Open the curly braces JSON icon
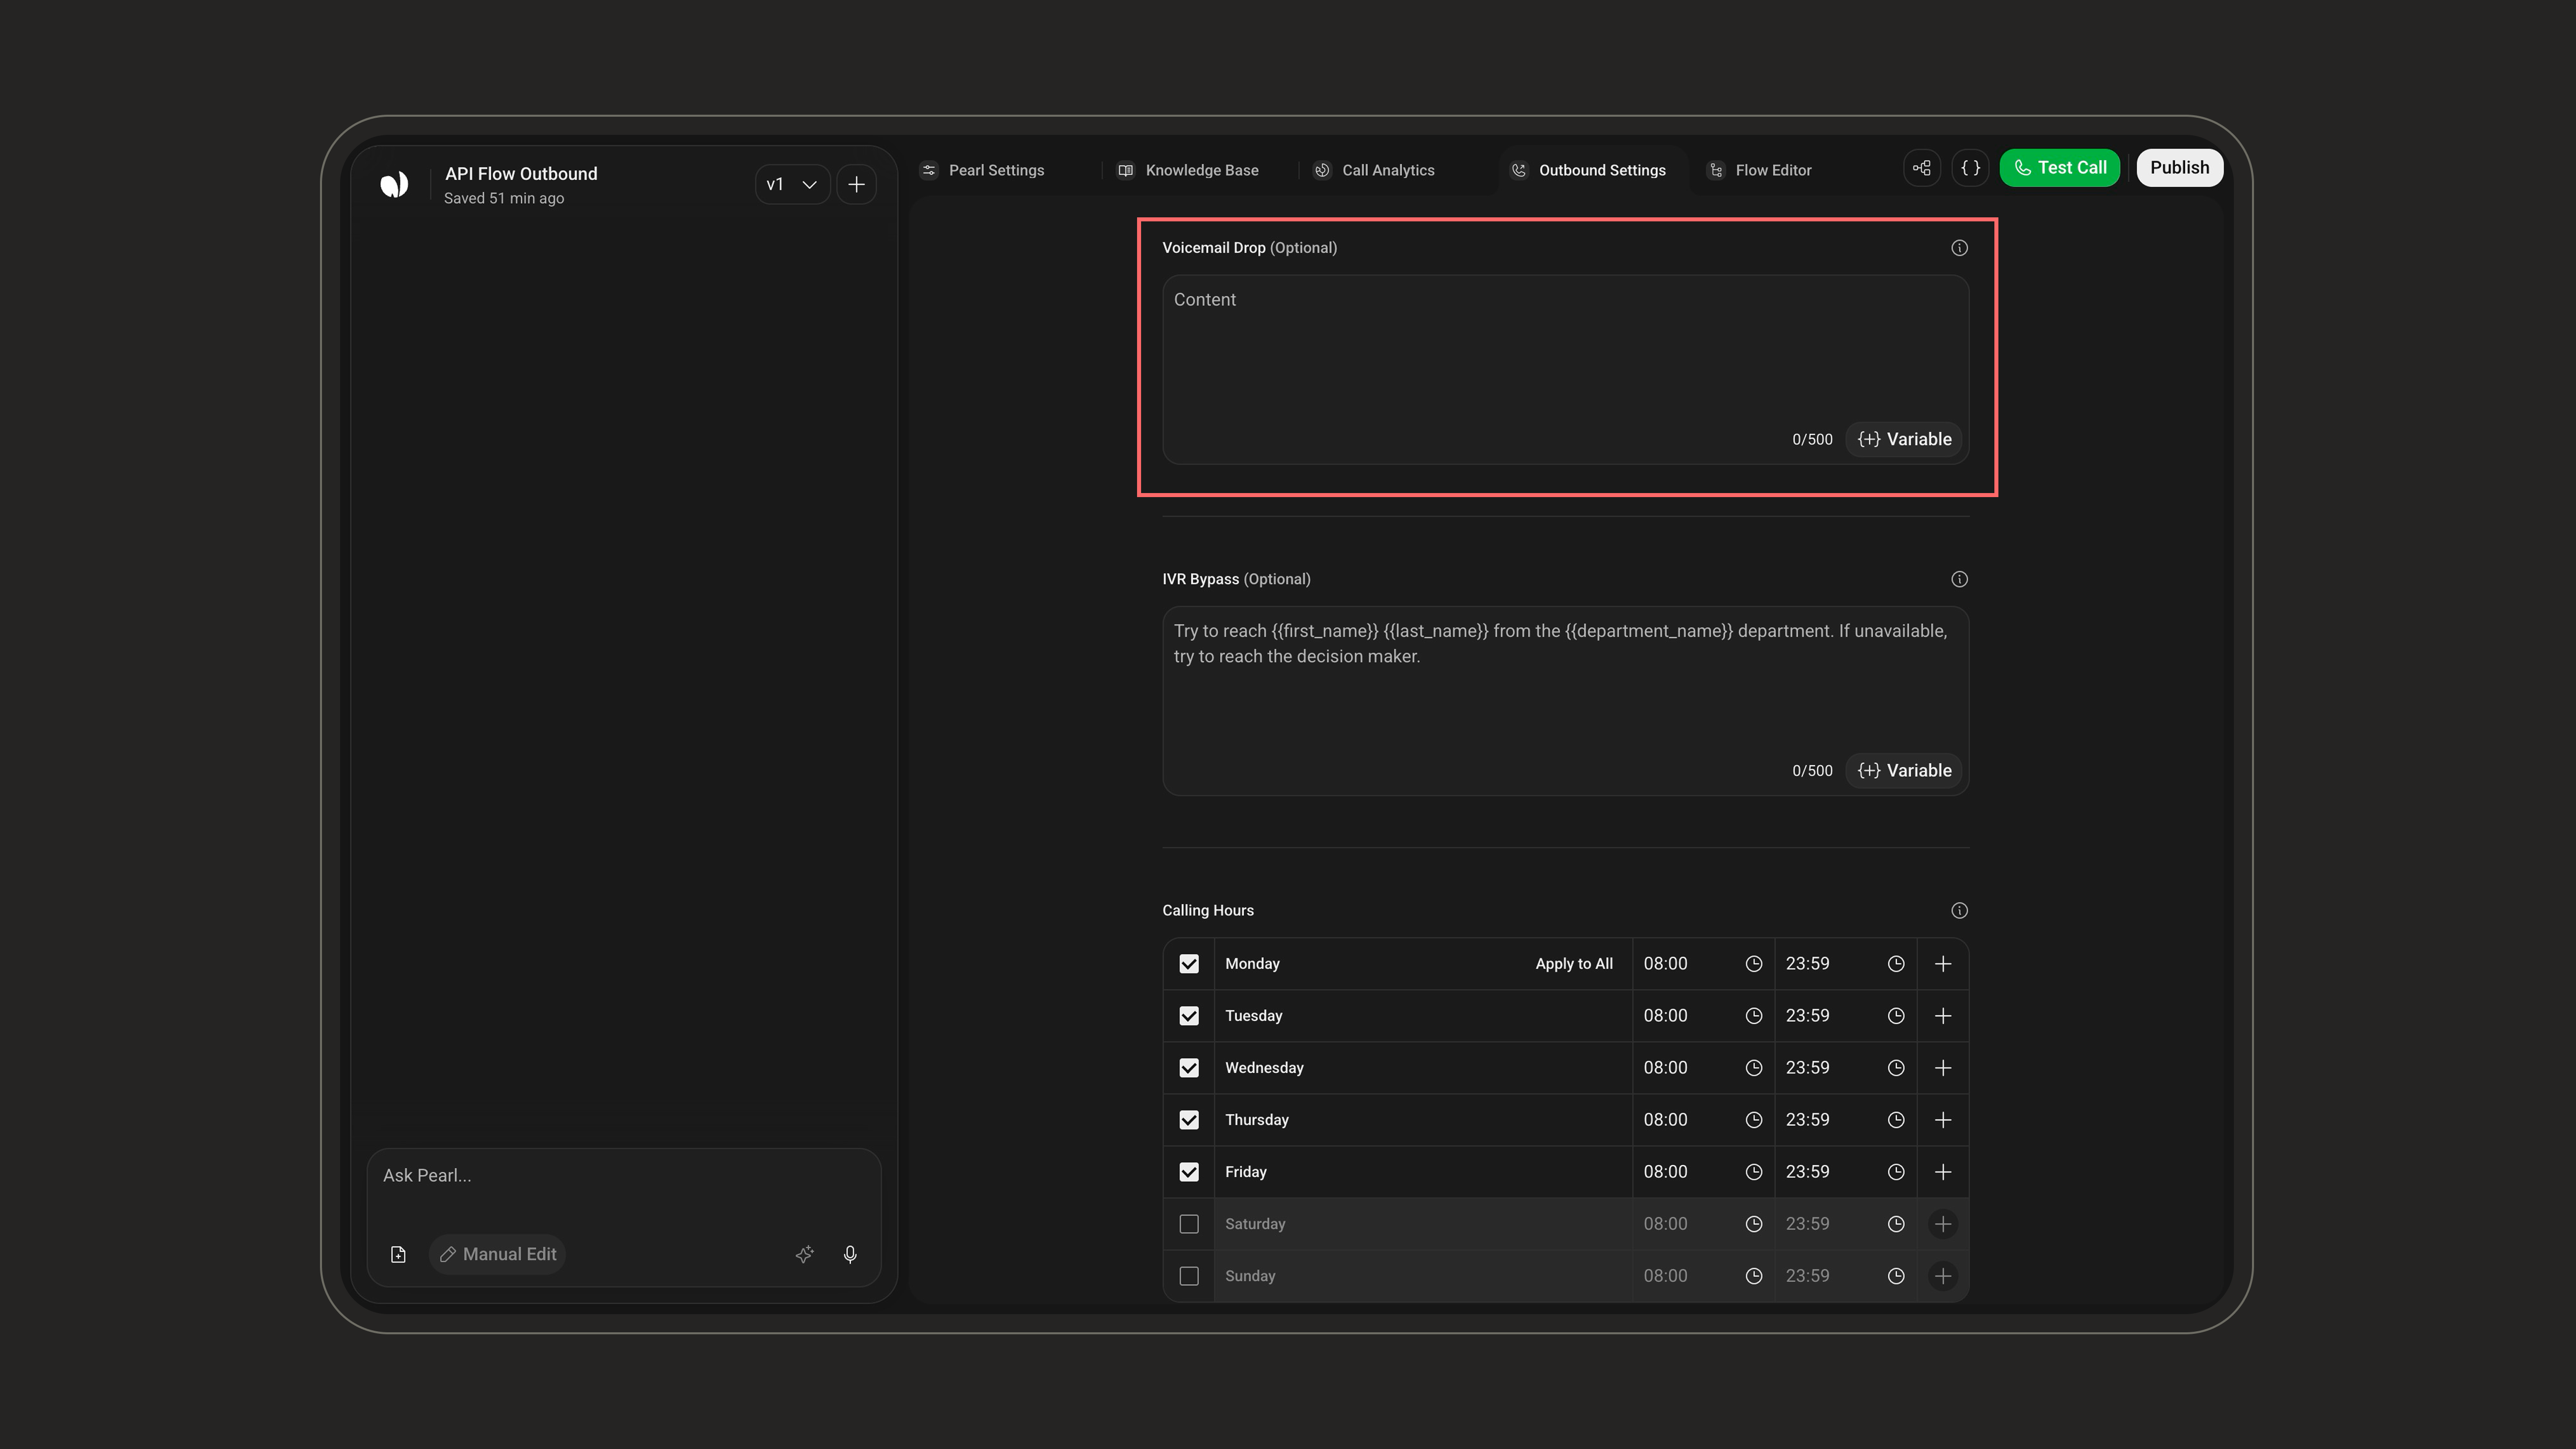This screenshot has height=1449, width=2576. pyautogui.click(x=1970, y=168)
